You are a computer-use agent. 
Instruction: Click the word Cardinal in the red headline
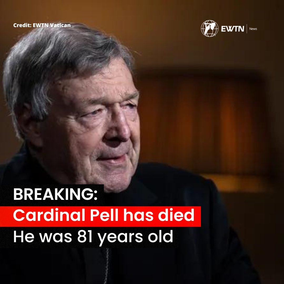(49, 215)
